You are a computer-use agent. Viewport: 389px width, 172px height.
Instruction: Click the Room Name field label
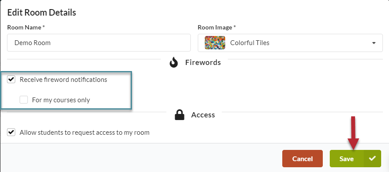[26, 27]
